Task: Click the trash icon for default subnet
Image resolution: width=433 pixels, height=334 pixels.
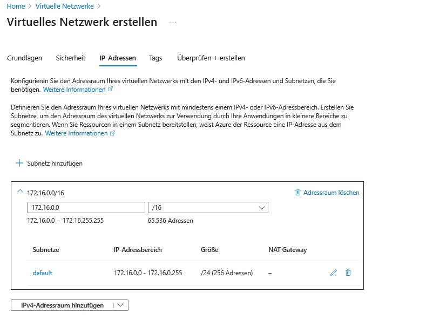Action: point(348,273)
